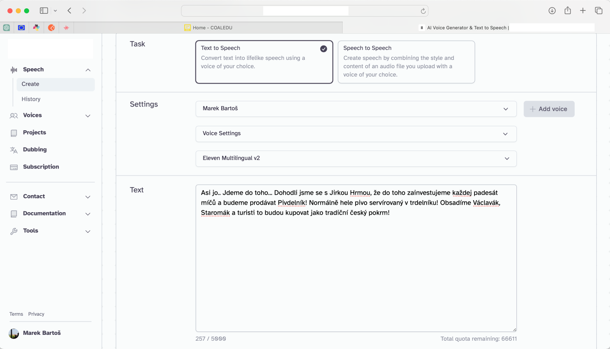Viewport: 610px width, 349px height.
Task: Expand the Documentation sidebar section
Action: [88, 214]
